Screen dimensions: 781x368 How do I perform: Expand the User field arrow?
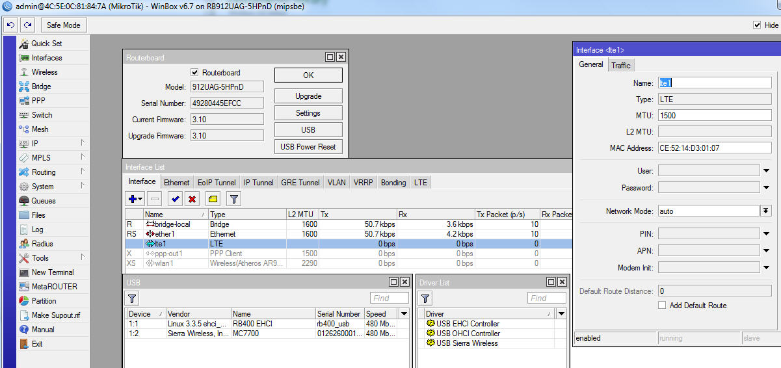coord(765,170)
